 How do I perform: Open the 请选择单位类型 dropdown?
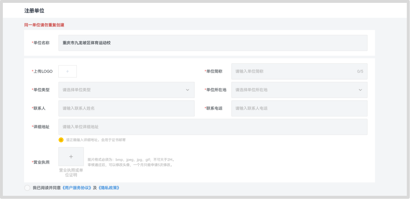(126, 90)
